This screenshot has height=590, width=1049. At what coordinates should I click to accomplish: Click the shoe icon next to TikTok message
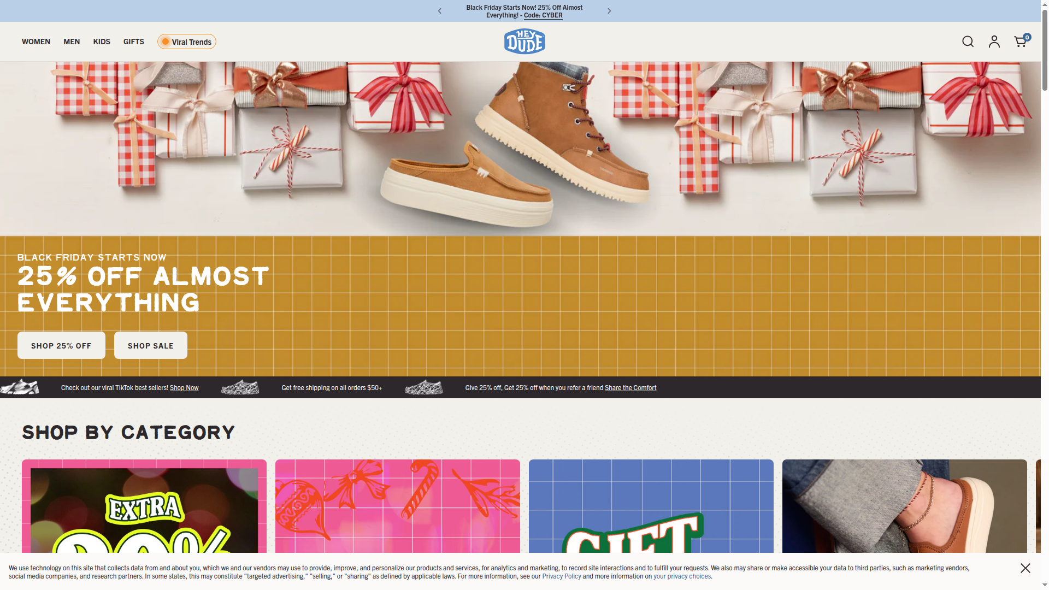(20, 387)
